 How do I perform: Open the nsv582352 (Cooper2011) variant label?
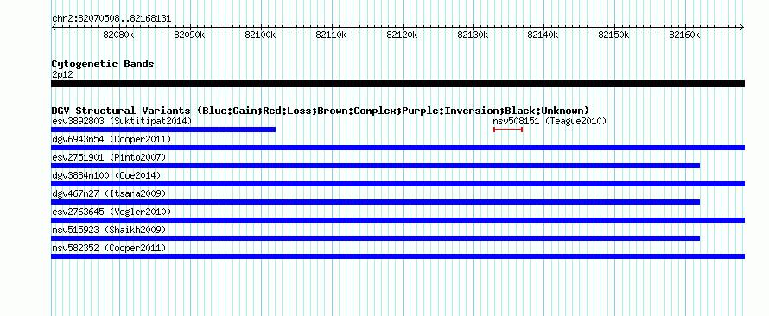point(109,248)
